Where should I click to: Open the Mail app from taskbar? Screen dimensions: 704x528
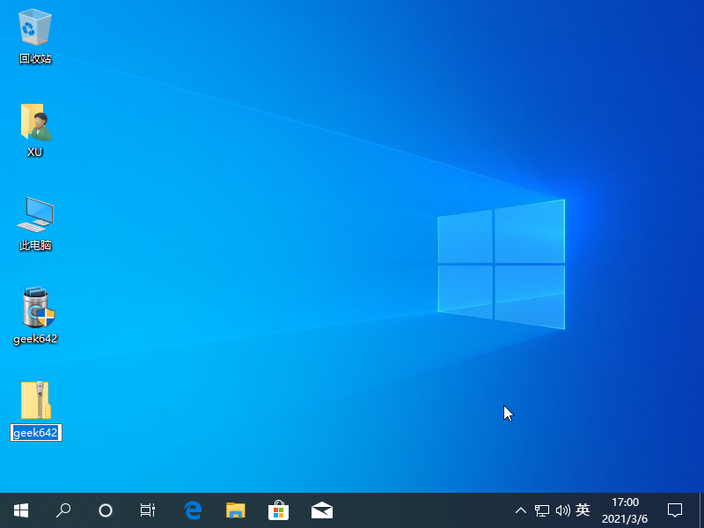(x=321, y=510)
